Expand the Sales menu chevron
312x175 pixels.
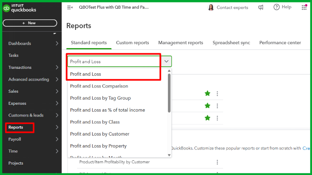pyautogui.click(x=57, y=91)
